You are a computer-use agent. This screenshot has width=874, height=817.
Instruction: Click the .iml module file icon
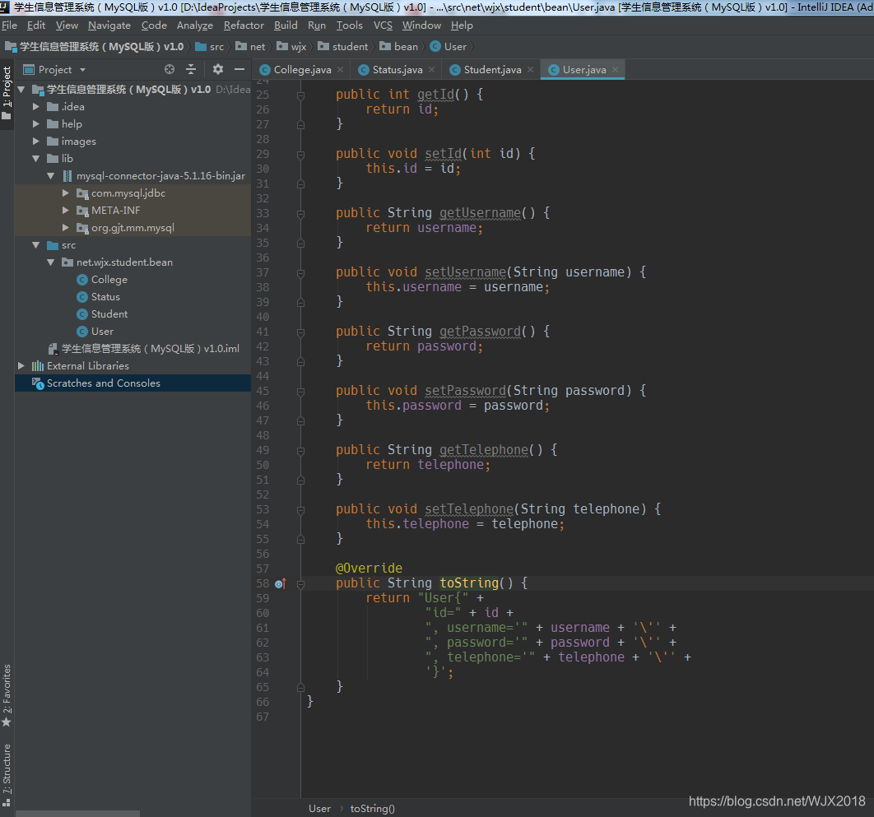pos(53,349)
